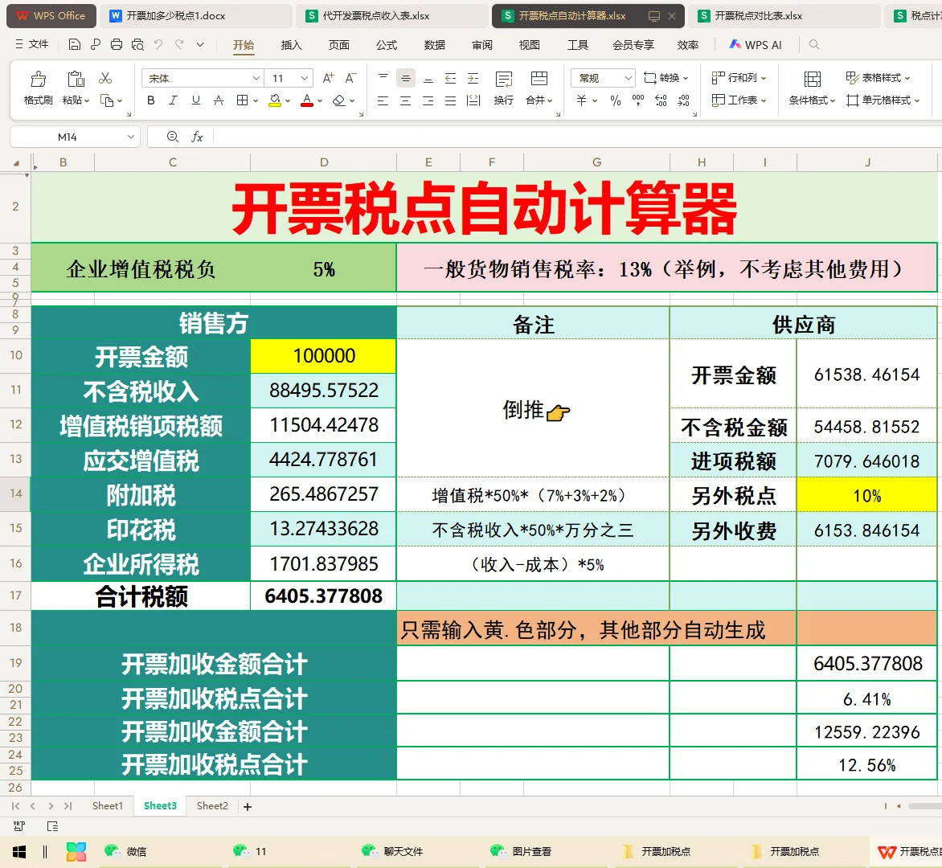
Task: Toggle Italic formatting
Action: pyautogui.click(x=173, y=100)
